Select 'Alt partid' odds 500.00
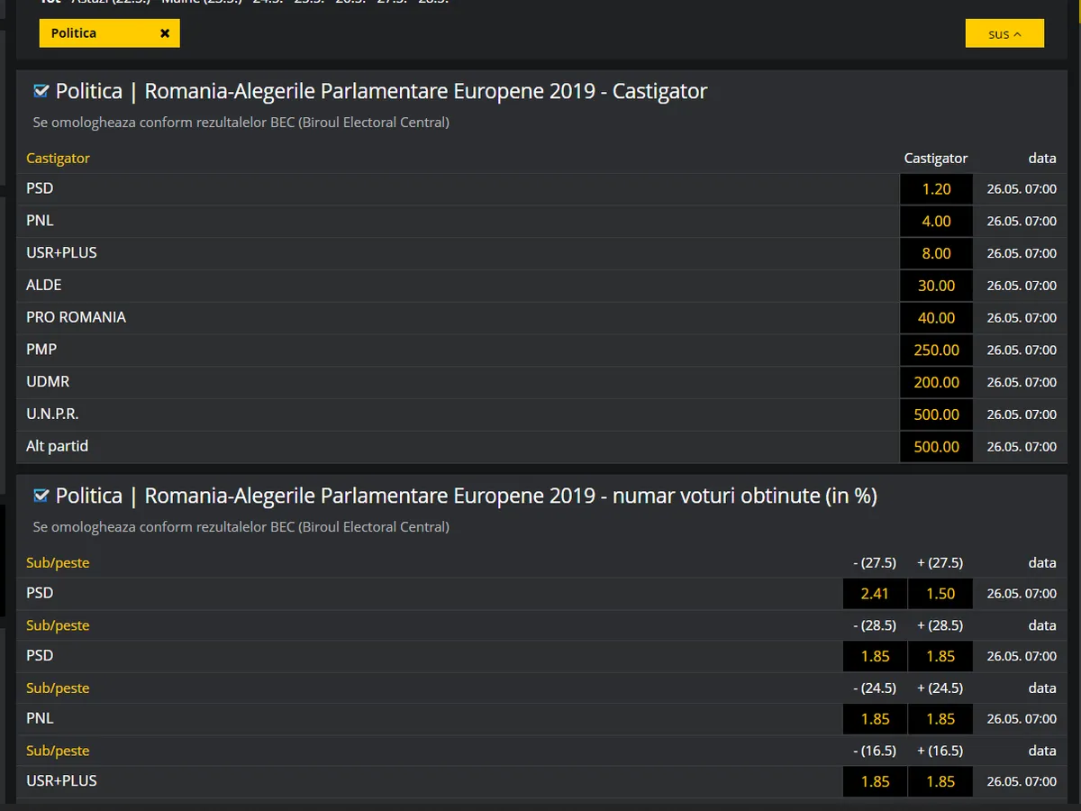This screenshot has height=811, width=1081. tap(936, 447)
